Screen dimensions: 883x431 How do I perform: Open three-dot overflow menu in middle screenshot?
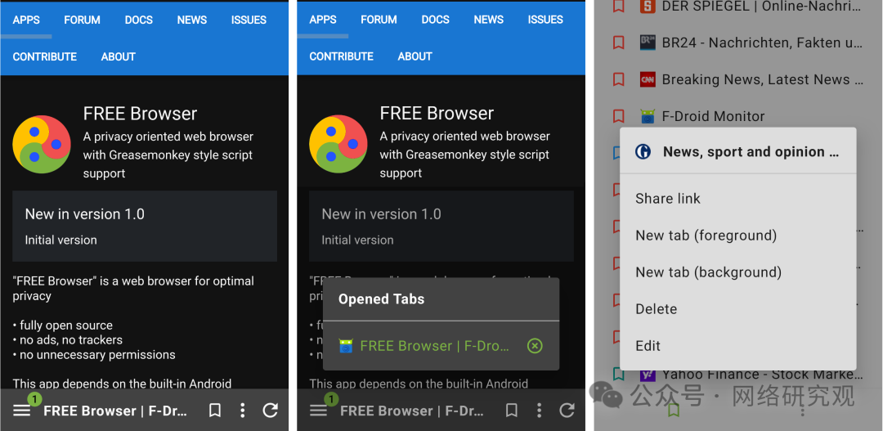point(540,411)
